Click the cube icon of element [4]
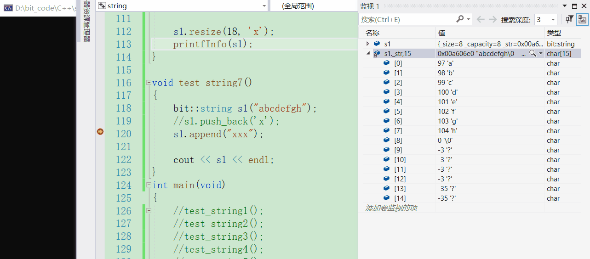The width and height of the screenshot is (590, 259). point(387,101)
